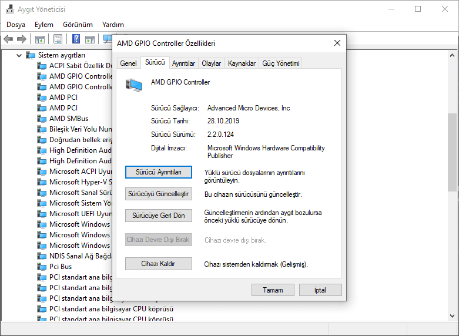Click the AMD GPIO Controller device icon in dialog
This screenshot has width=459, height=336.
click(134, 85)
